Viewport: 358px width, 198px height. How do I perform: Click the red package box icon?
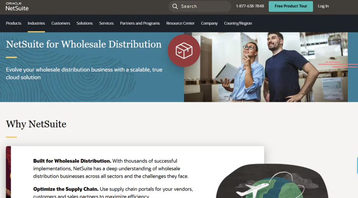tap(184, 51)
